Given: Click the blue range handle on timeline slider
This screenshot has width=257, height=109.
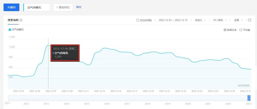Looking at the screenshot, I should pos(249,98).
